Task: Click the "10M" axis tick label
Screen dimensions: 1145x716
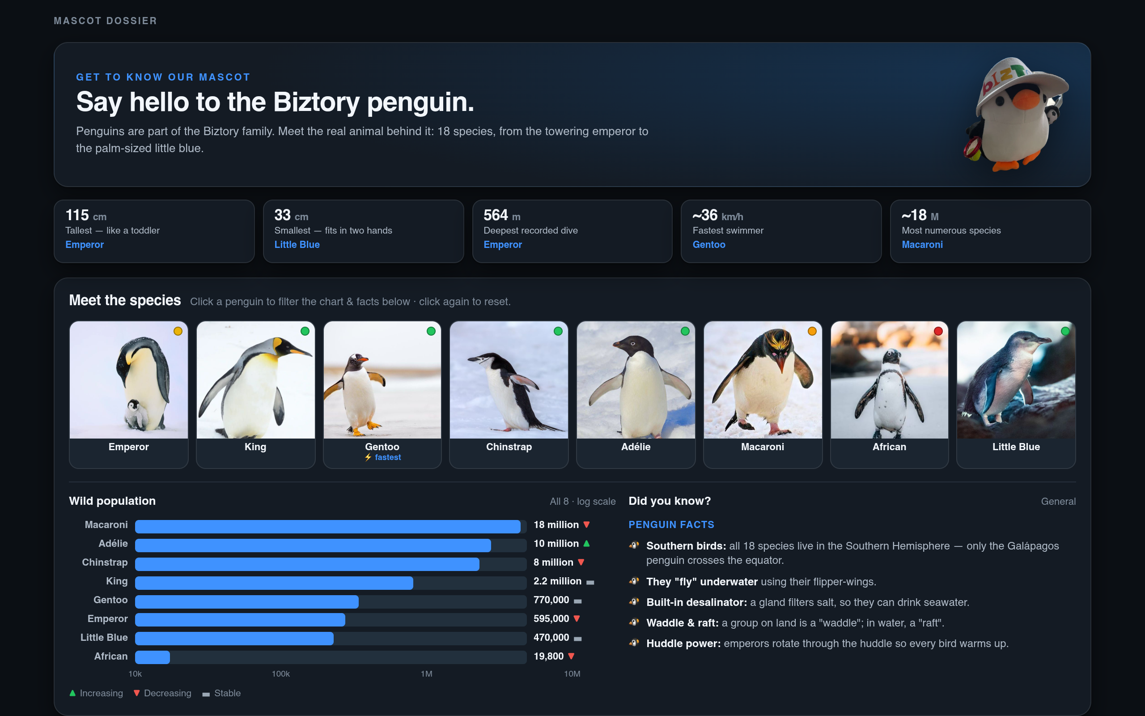Action: (x=572, y=674)
